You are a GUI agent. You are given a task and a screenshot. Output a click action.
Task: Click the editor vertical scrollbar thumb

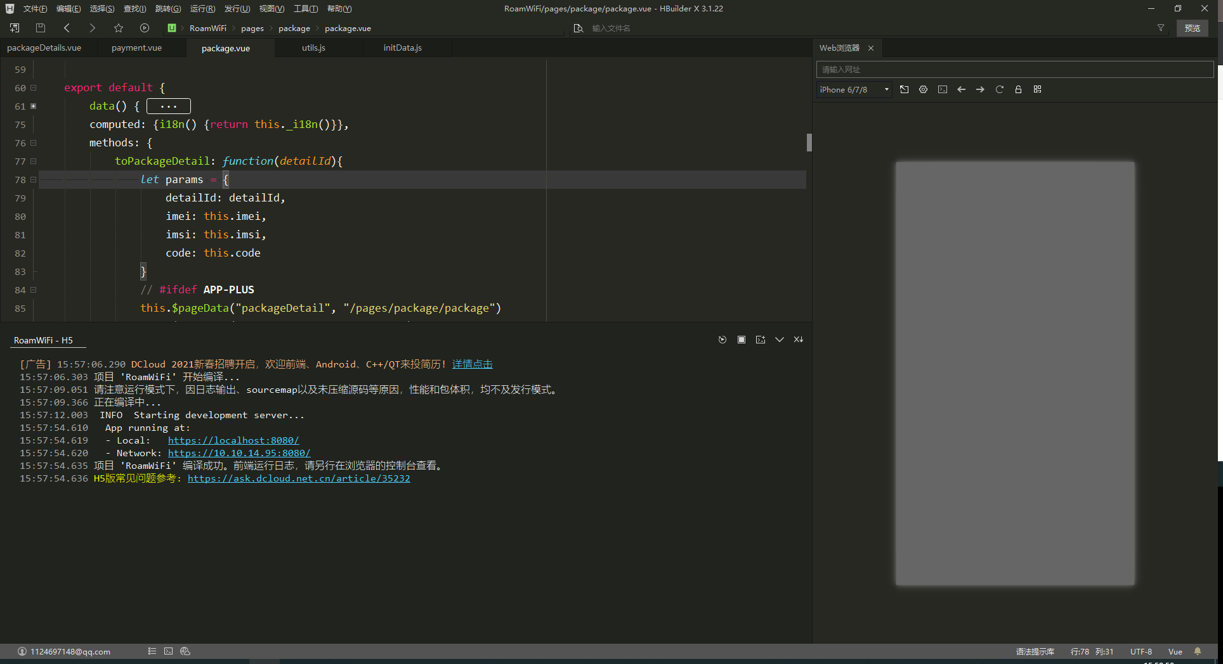click(809, 143)
